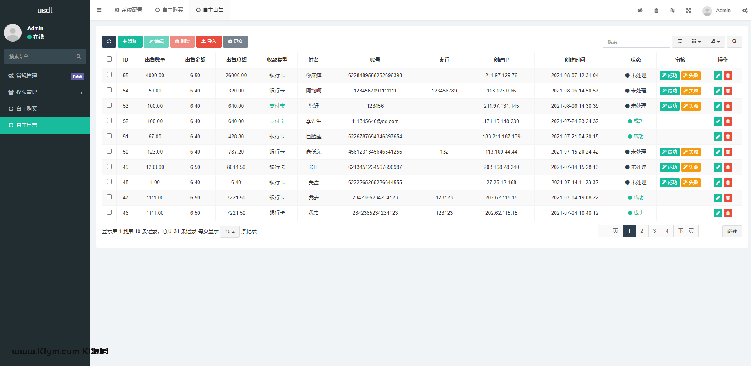The height and width of the screenshot is (366, 751).
Task: Open the columns visibility dropdown
Action: [696, 42]
